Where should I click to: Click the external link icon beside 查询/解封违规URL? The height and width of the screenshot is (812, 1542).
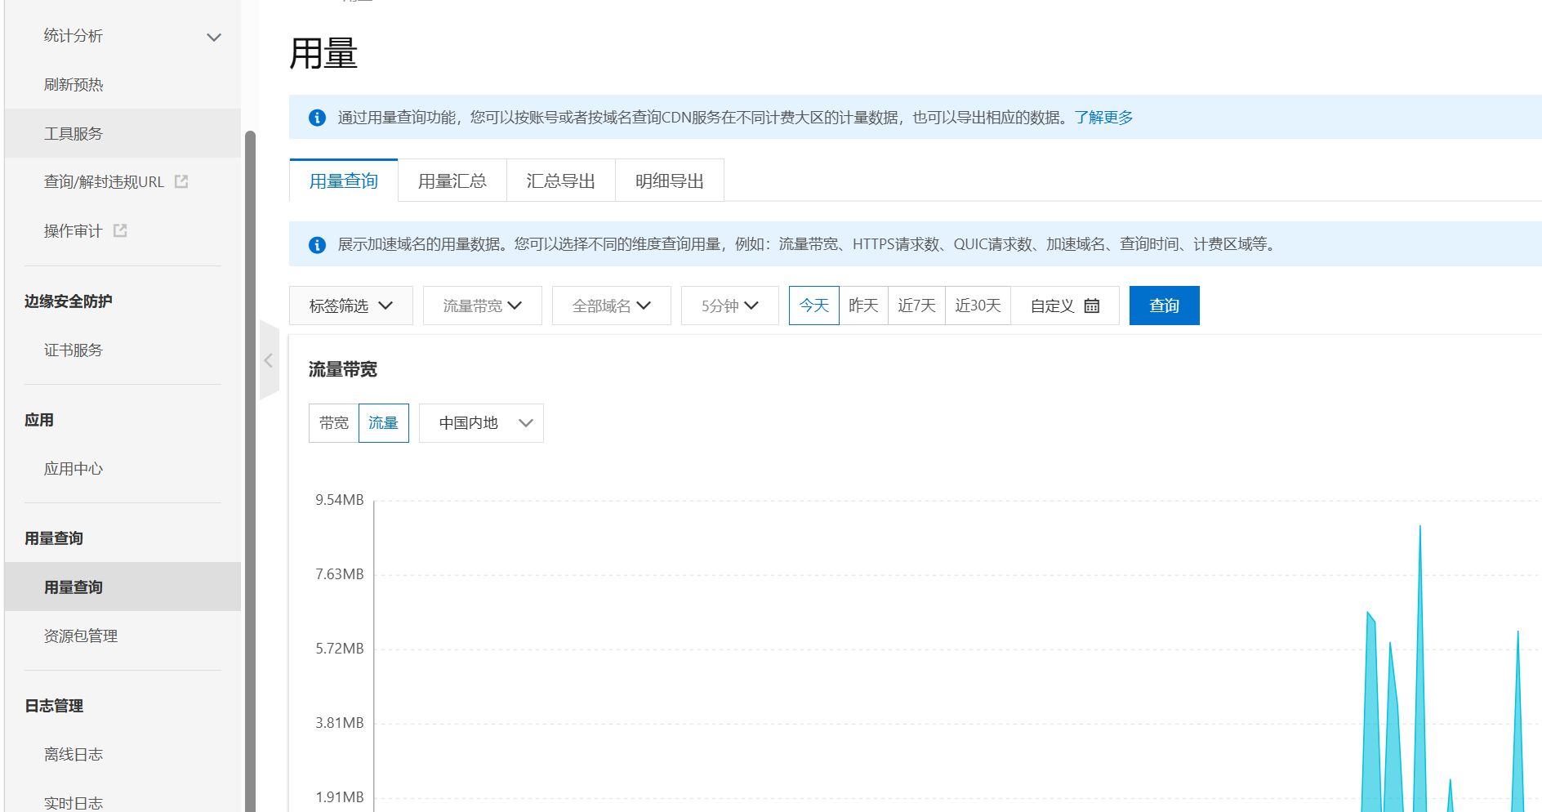coord(181,181)
